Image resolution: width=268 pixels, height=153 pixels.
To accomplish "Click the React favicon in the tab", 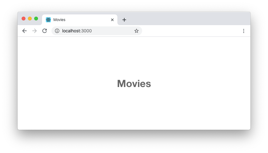I will pyautogui.click(x=48, y=20).
